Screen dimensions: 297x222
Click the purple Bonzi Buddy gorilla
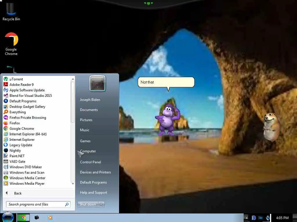click(167, 119)
